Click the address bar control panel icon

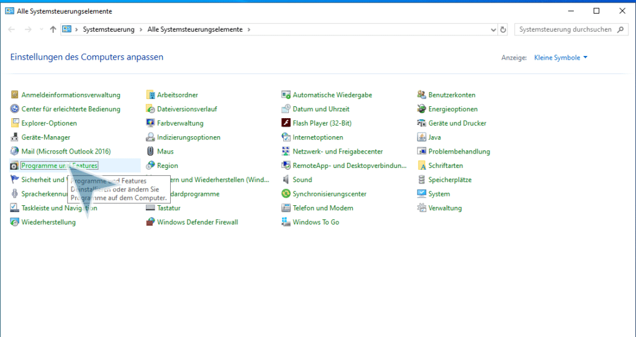pos(67,29)
